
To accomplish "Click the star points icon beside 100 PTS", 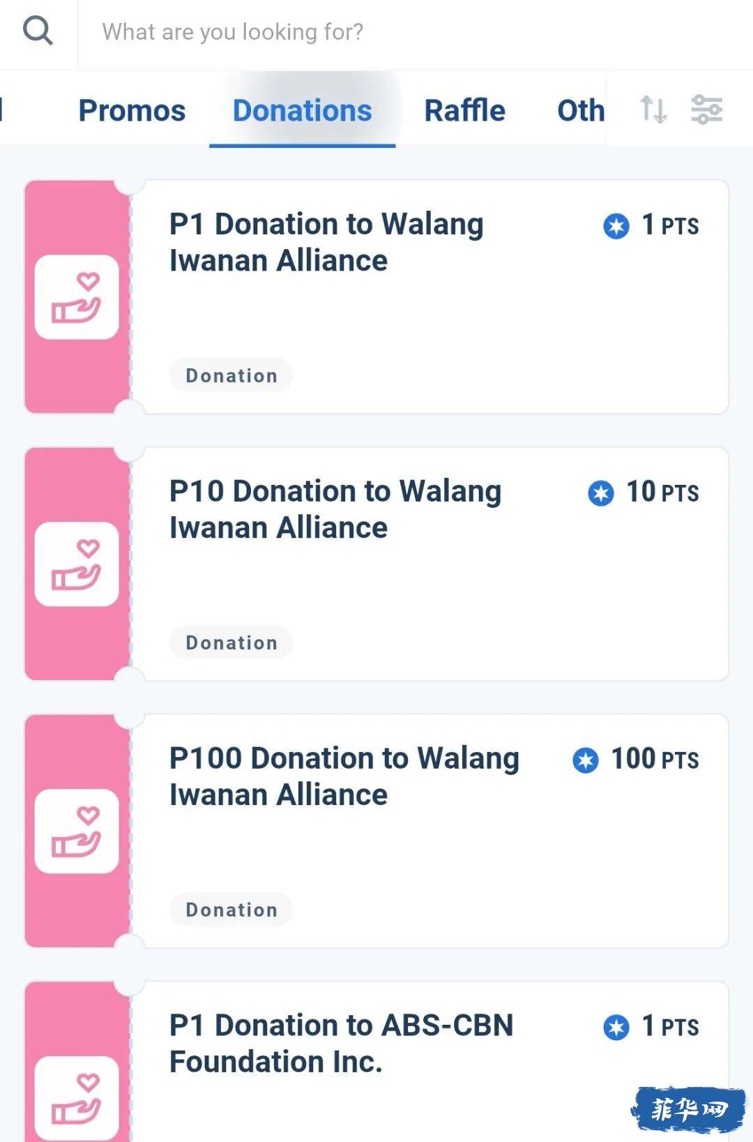I will pyautogui.click(x=586, y=760).
